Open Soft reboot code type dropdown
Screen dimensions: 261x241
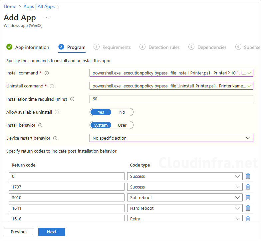185,197
